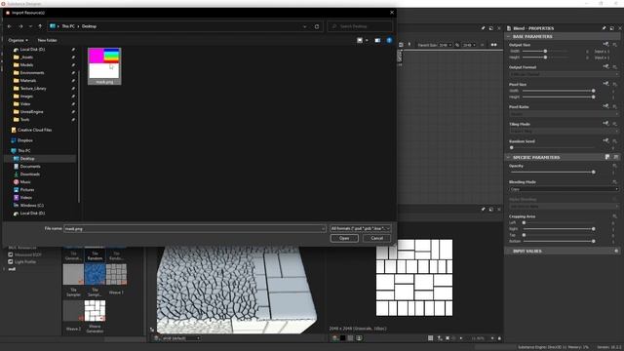624x351 pixels.
Task: Refresh the Desktop folder listing
Action: point(317,26)
